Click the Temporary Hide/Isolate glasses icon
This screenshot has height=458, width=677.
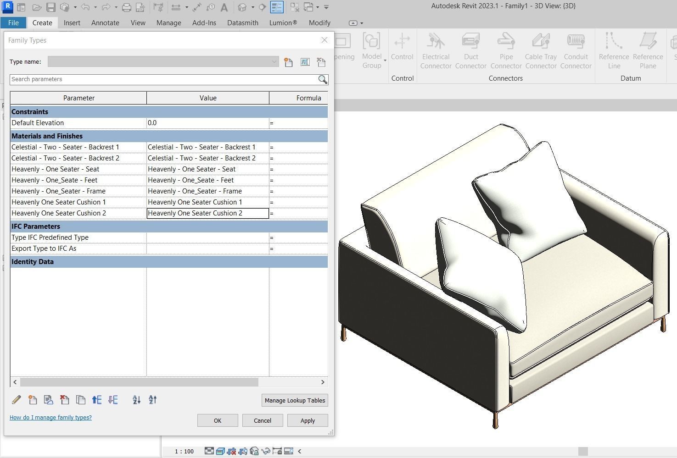pos(266,451)
